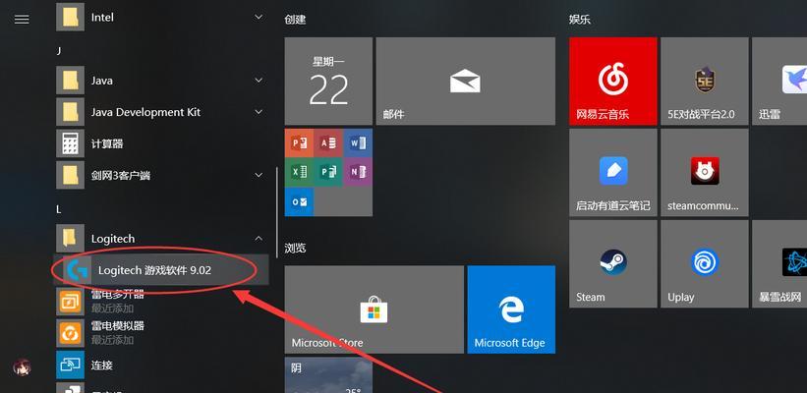Open the steamcommu... tile
This screenshot has height=393, width=807.
705,172
